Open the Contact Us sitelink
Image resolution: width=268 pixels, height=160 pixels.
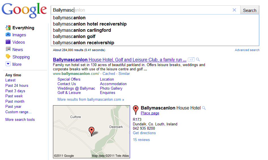click(x=67, y=84)
